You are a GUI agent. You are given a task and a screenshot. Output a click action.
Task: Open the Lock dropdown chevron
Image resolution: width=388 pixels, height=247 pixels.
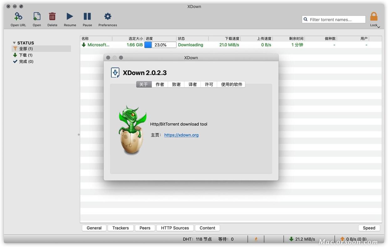379,27
